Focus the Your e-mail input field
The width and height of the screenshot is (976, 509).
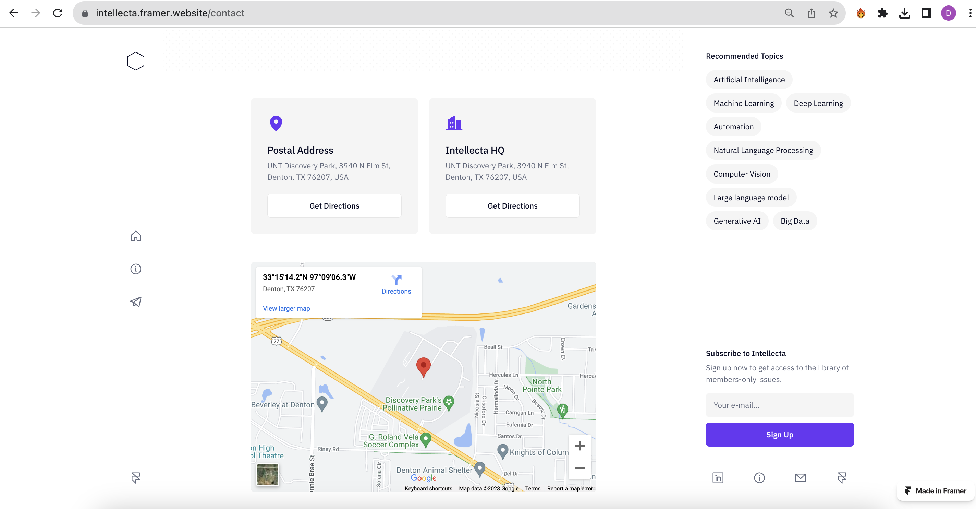pyautogui.click(x=780, y=405)
